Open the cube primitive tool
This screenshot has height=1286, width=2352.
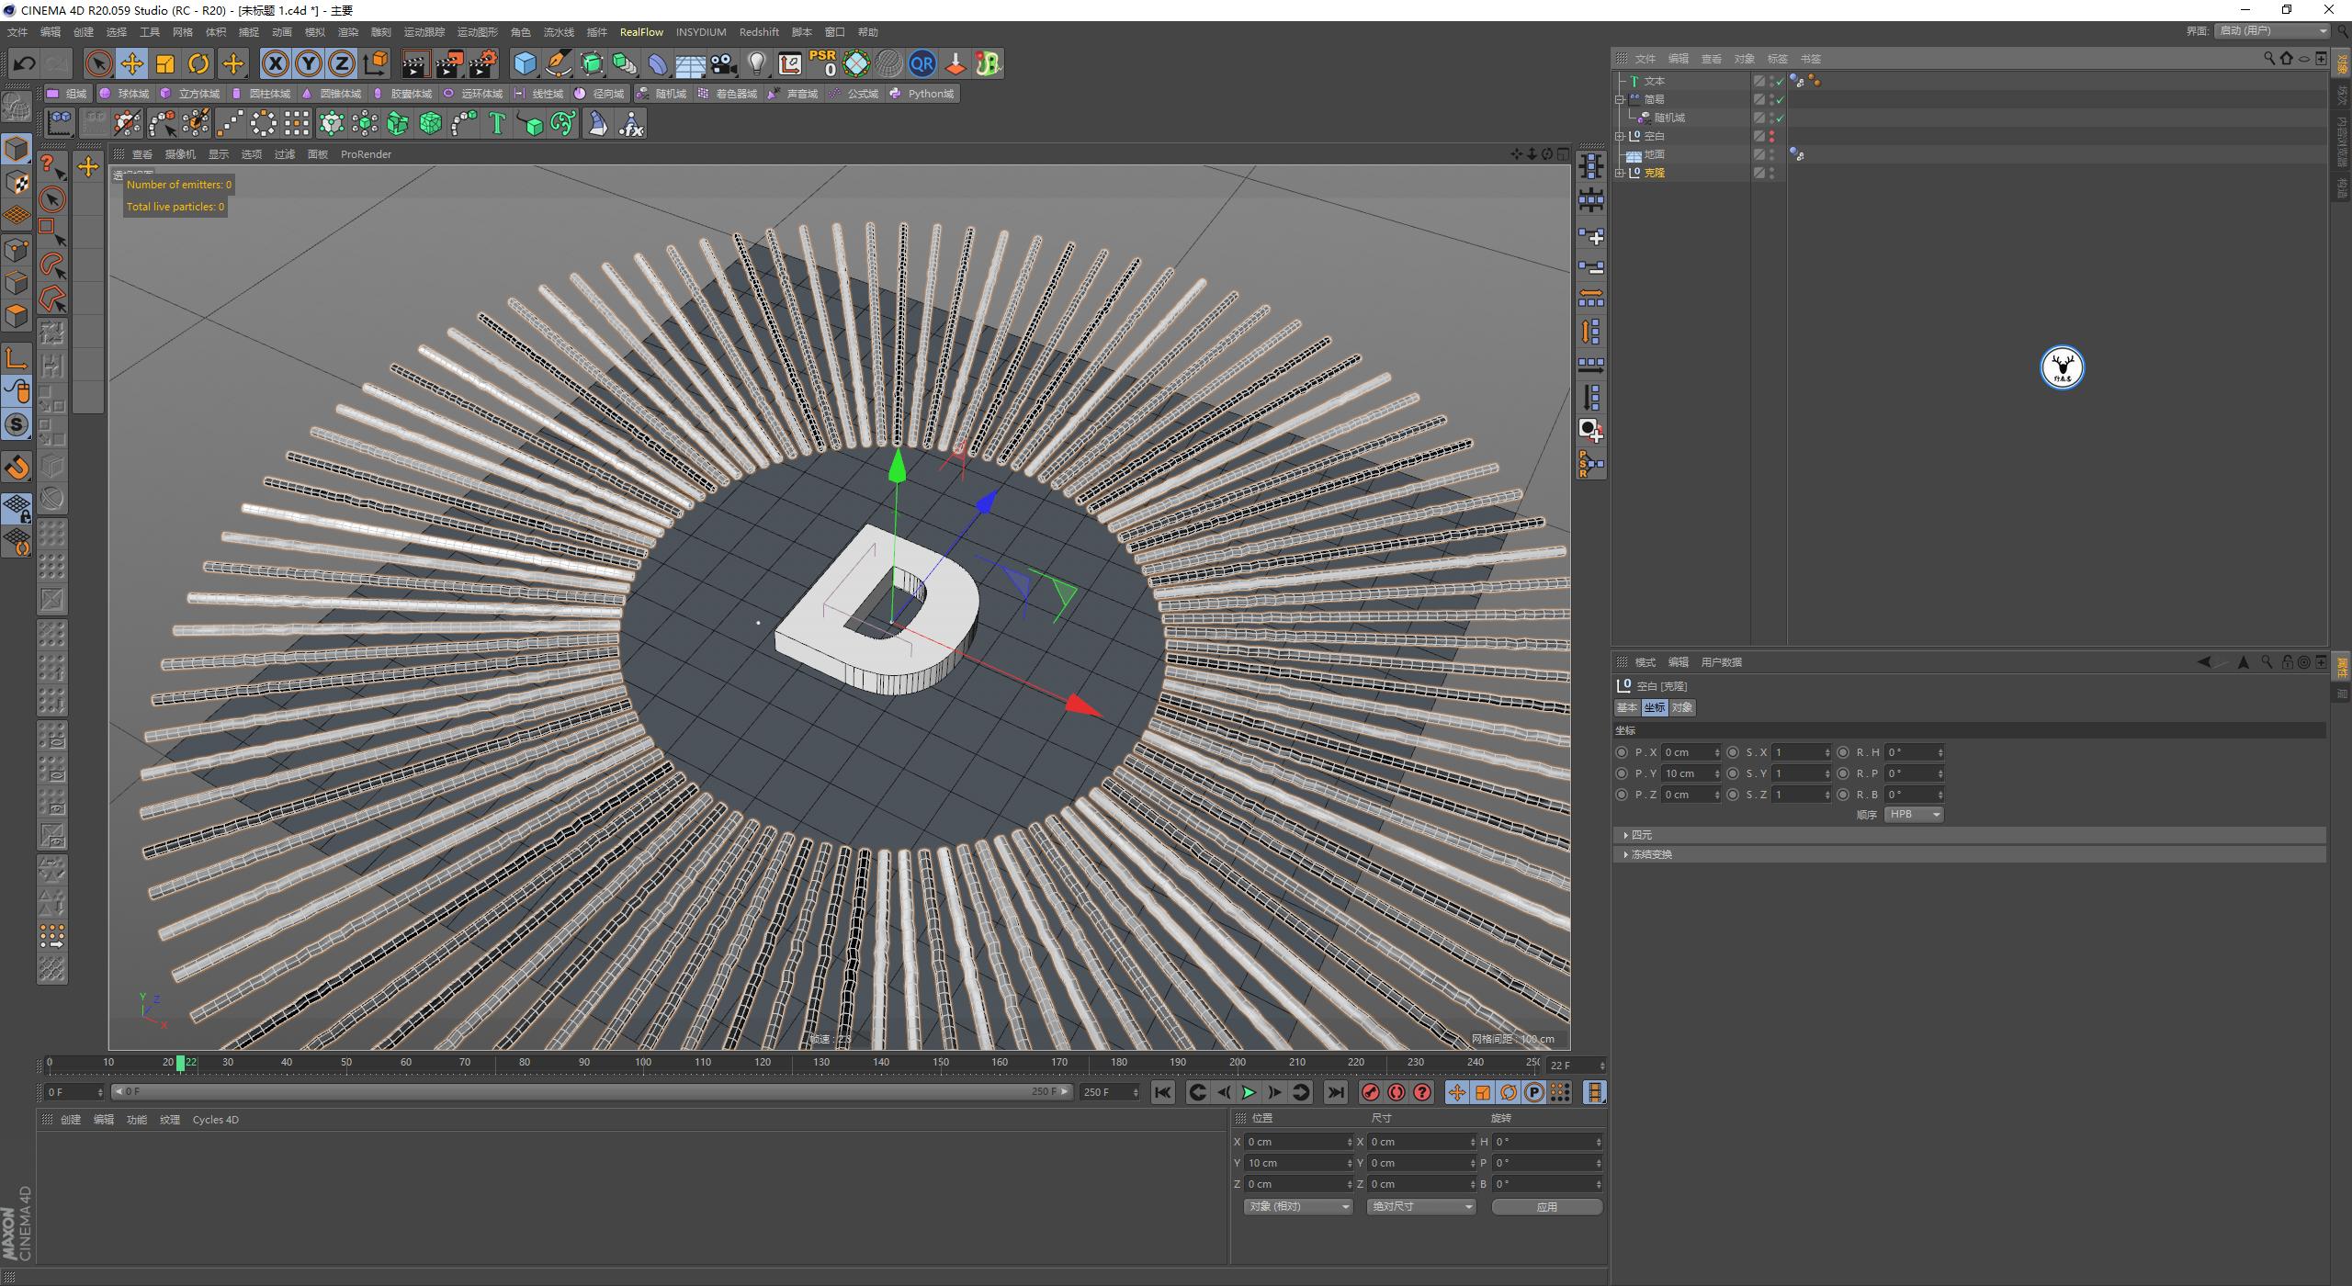pyautogui.click(x=526, y=63)
